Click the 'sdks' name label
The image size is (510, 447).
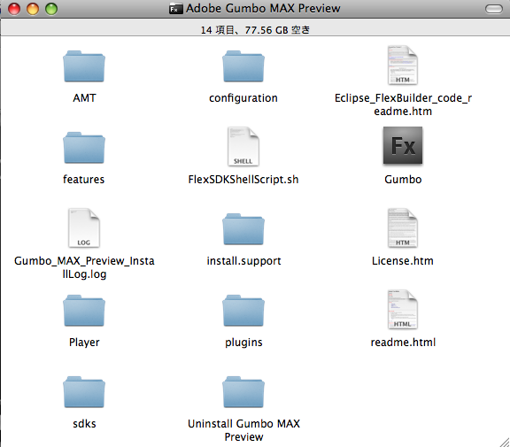coord(84,424)
